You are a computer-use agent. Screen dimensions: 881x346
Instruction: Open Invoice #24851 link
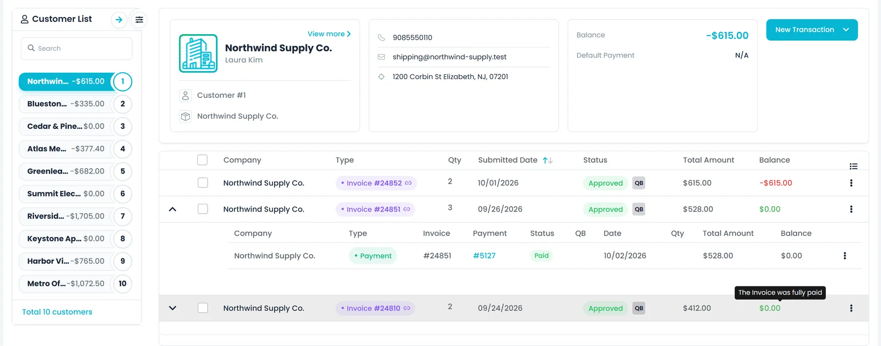tap(375, 209)
